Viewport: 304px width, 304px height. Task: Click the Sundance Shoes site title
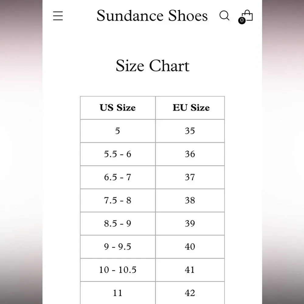tap(152, 16)
